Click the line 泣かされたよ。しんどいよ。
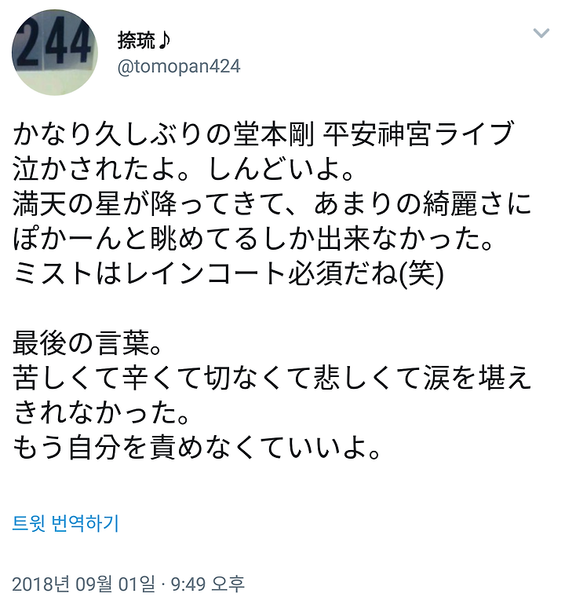This screenshot has width=565, height=604. pos(183,170)
